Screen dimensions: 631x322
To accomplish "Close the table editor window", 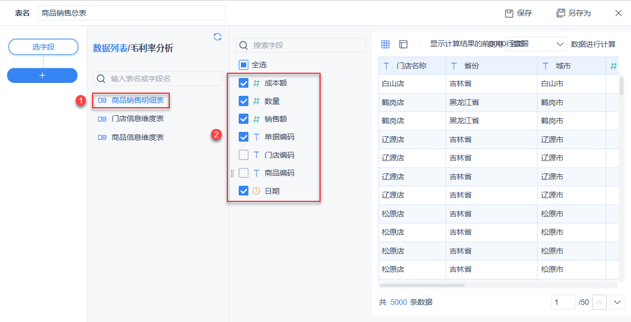I will click(619, 13).
